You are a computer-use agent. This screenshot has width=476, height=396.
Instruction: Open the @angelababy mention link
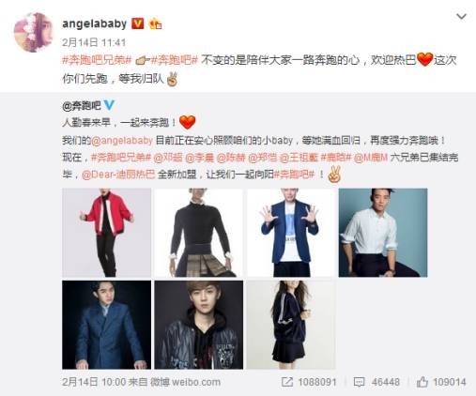tap(122, 141)
